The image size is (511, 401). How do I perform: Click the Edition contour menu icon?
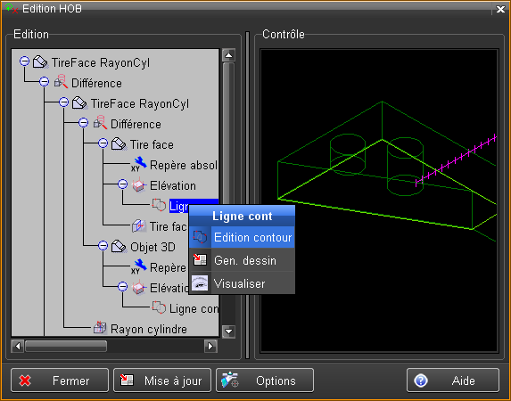200,237
